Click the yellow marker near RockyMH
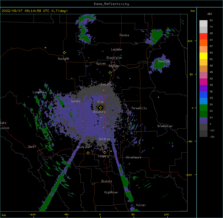This screenshot has height=218, width=223. [64, 53]
